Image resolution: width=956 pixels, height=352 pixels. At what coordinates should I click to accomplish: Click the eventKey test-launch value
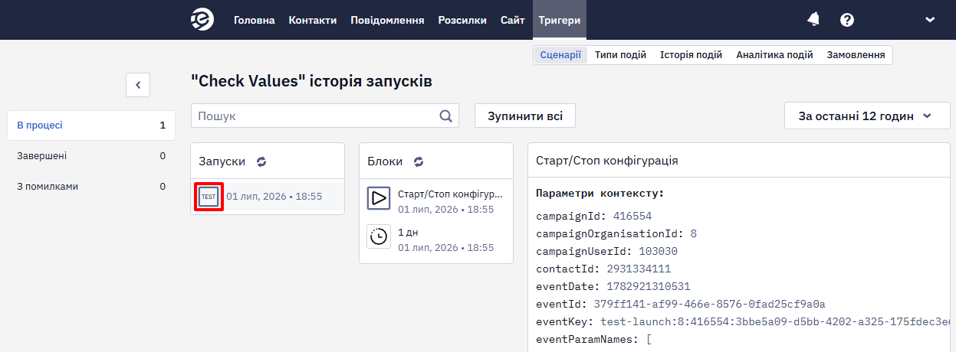click(x=775, y=321)
